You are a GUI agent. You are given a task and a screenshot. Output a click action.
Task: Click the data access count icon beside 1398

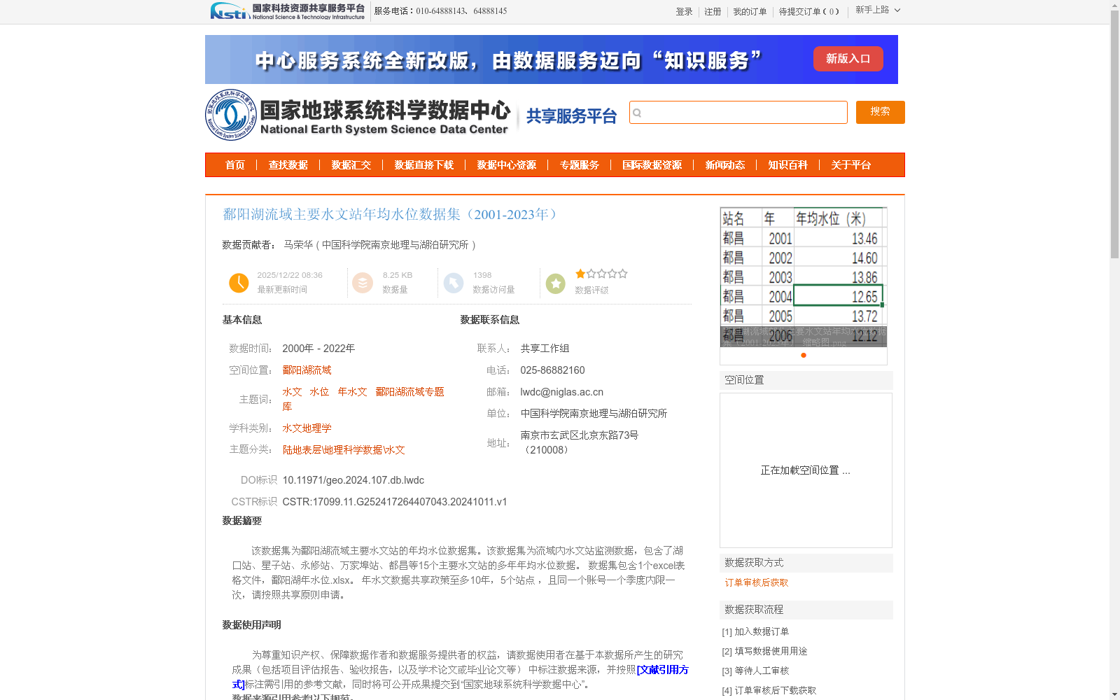(454, 283)
